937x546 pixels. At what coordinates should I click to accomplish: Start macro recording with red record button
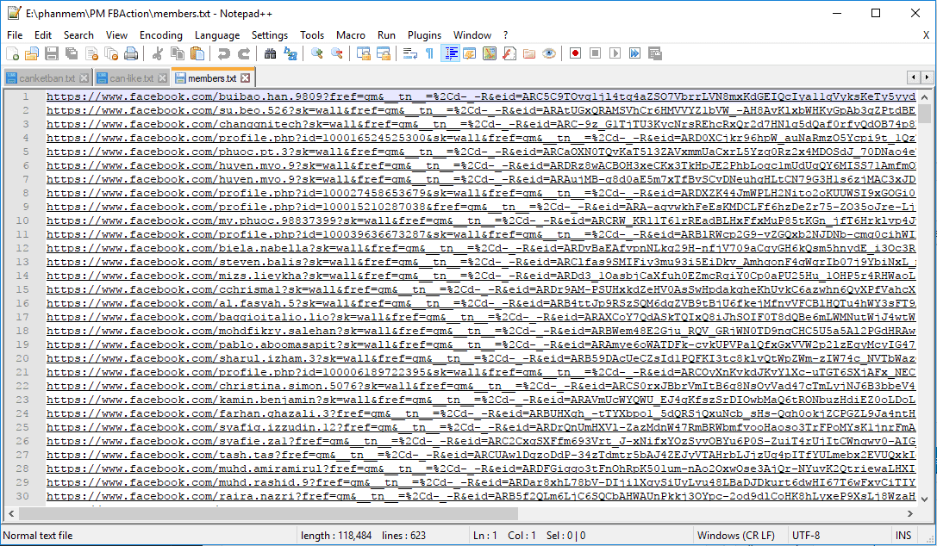tap(575, 53)
